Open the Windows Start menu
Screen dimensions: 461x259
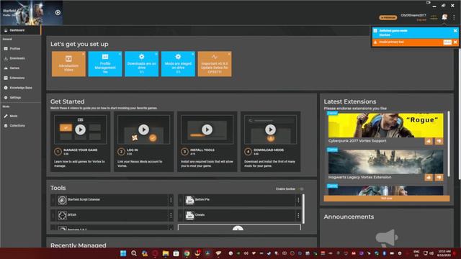(123, 253)
